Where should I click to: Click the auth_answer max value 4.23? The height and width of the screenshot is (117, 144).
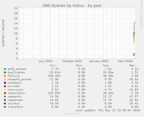point(135,69)
